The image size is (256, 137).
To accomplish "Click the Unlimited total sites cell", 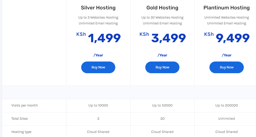I will pyautogui.click(x=226, y=118).
